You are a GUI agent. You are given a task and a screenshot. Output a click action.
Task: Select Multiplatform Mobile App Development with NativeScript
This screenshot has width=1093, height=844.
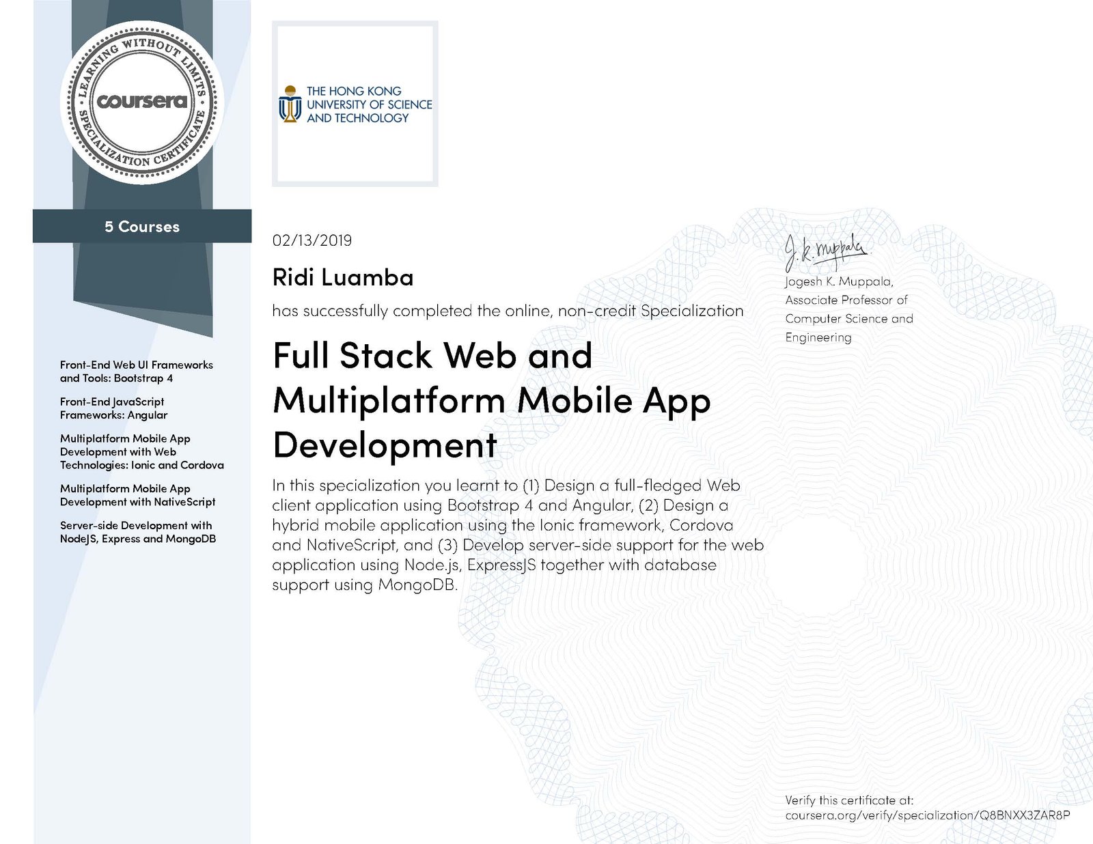click(137, 495)
